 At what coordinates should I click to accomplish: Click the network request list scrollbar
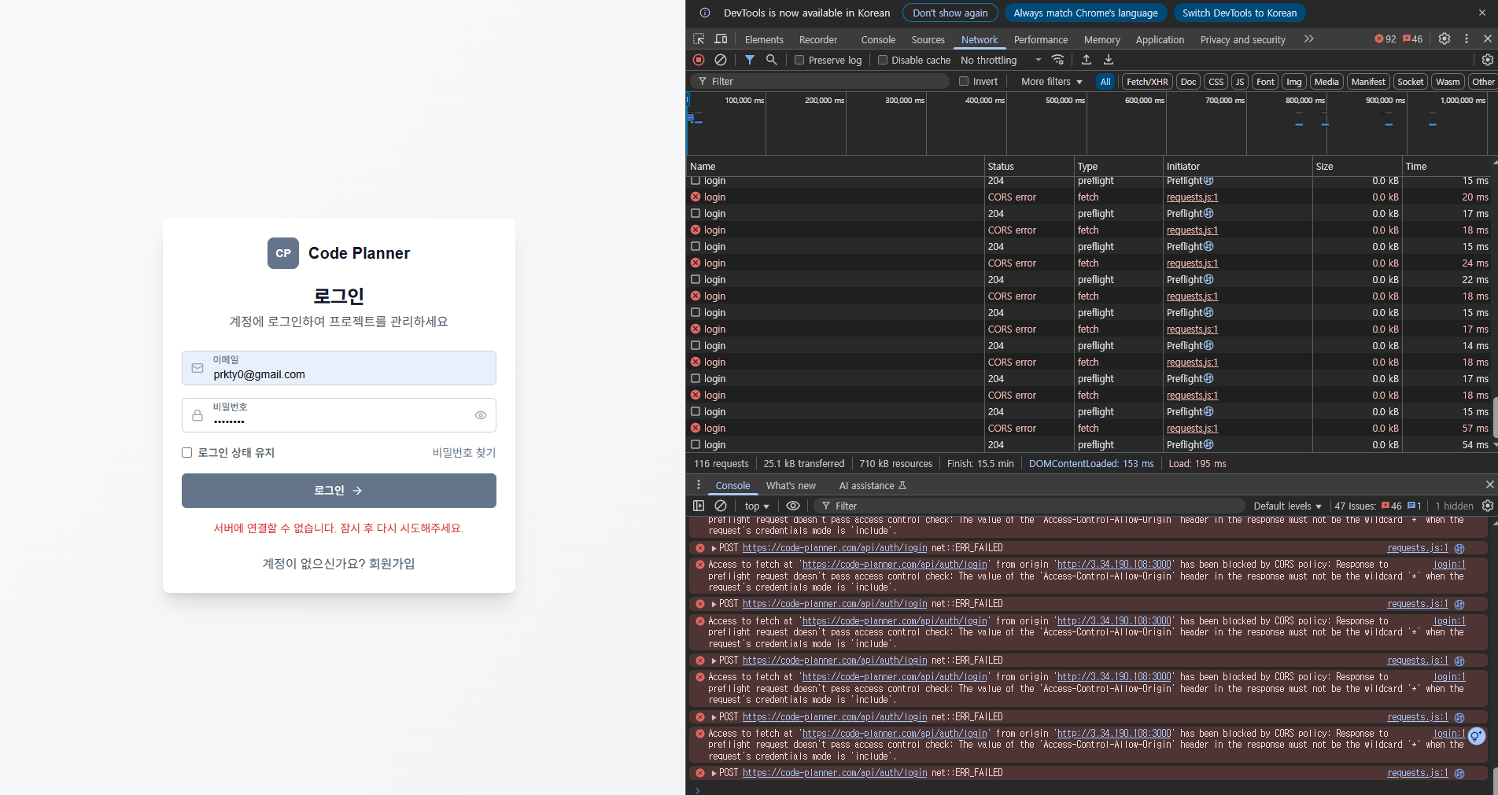1495,418
